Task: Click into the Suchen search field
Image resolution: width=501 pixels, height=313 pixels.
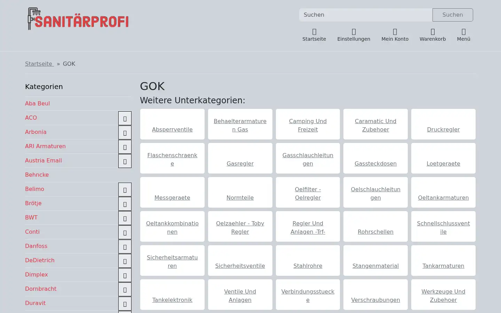Action: (x=366, y=15)
